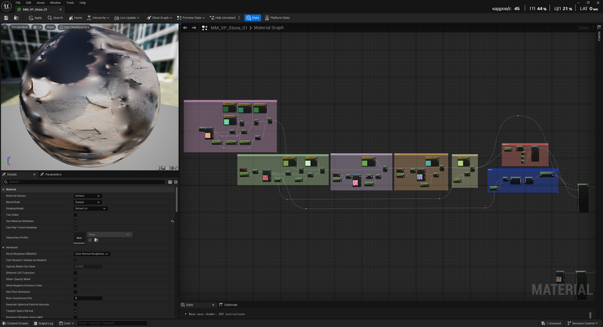Image resolution: width=603 pixels, height=327 pixels.
Task: Click the Save asset icon in toolbar
Action: click(x=6, y=17)
